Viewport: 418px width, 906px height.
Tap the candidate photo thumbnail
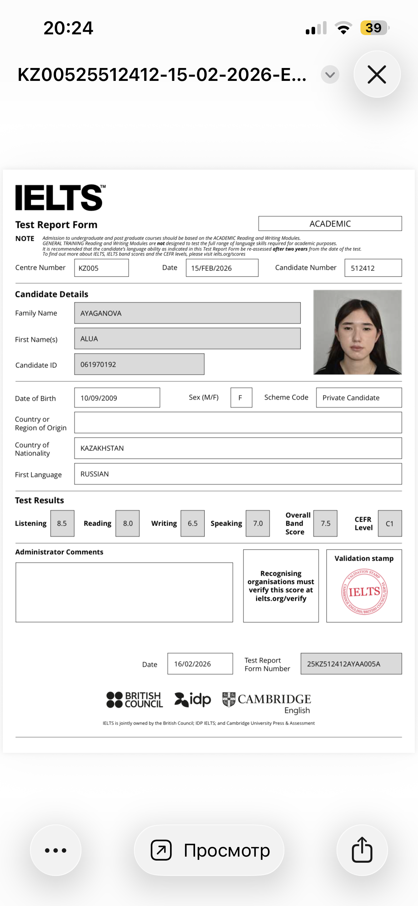(x=357, y=332)
